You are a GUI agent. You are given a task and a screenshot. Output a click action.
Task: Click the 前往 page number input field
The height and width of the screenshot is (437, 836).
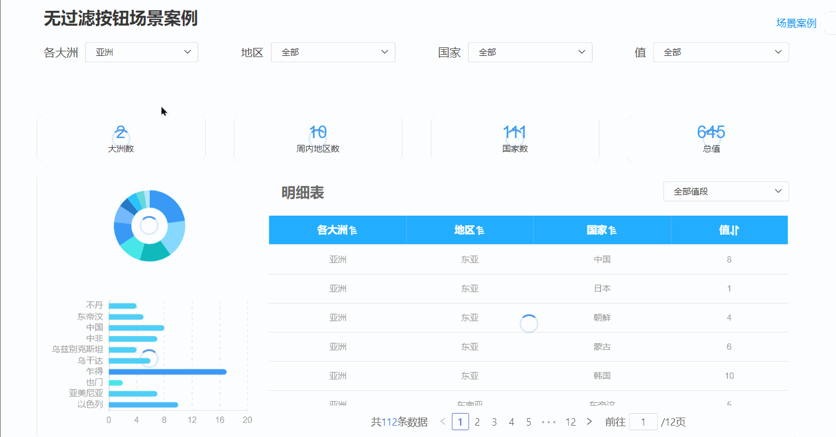(643, 422)
